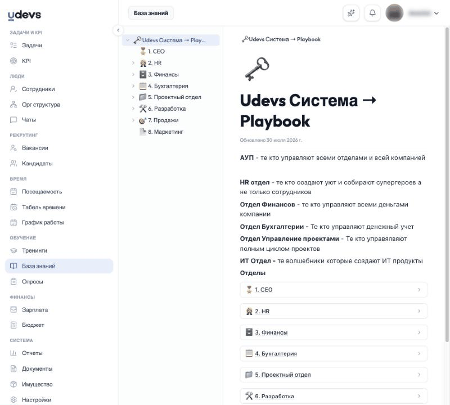Screen dimensions: 450x405
Task: Open the 4. Бухгалтерия department card
Action: pos(334,354)
